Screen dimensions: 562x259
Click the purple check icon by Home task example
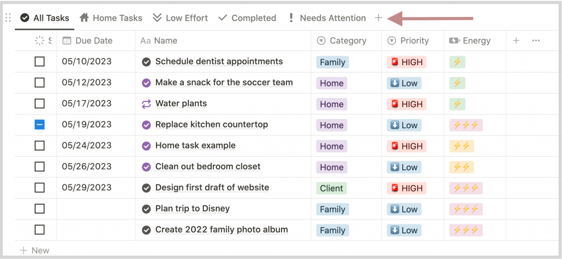[146, 146]
